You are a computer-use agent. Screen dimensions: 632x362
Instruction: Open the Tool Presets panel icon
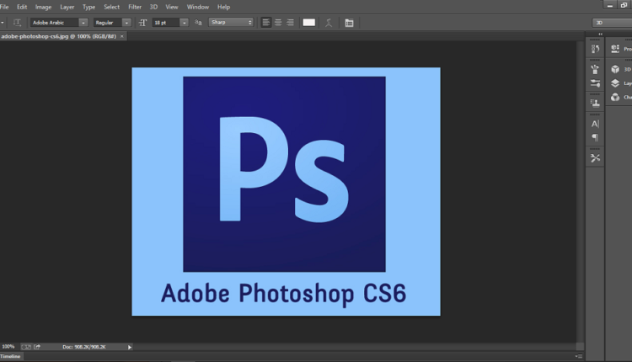595,157
